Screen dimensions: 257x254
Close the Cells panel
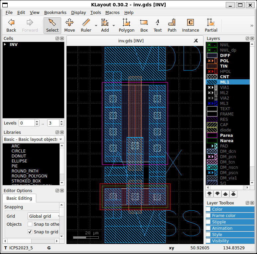tap(62, 38)
